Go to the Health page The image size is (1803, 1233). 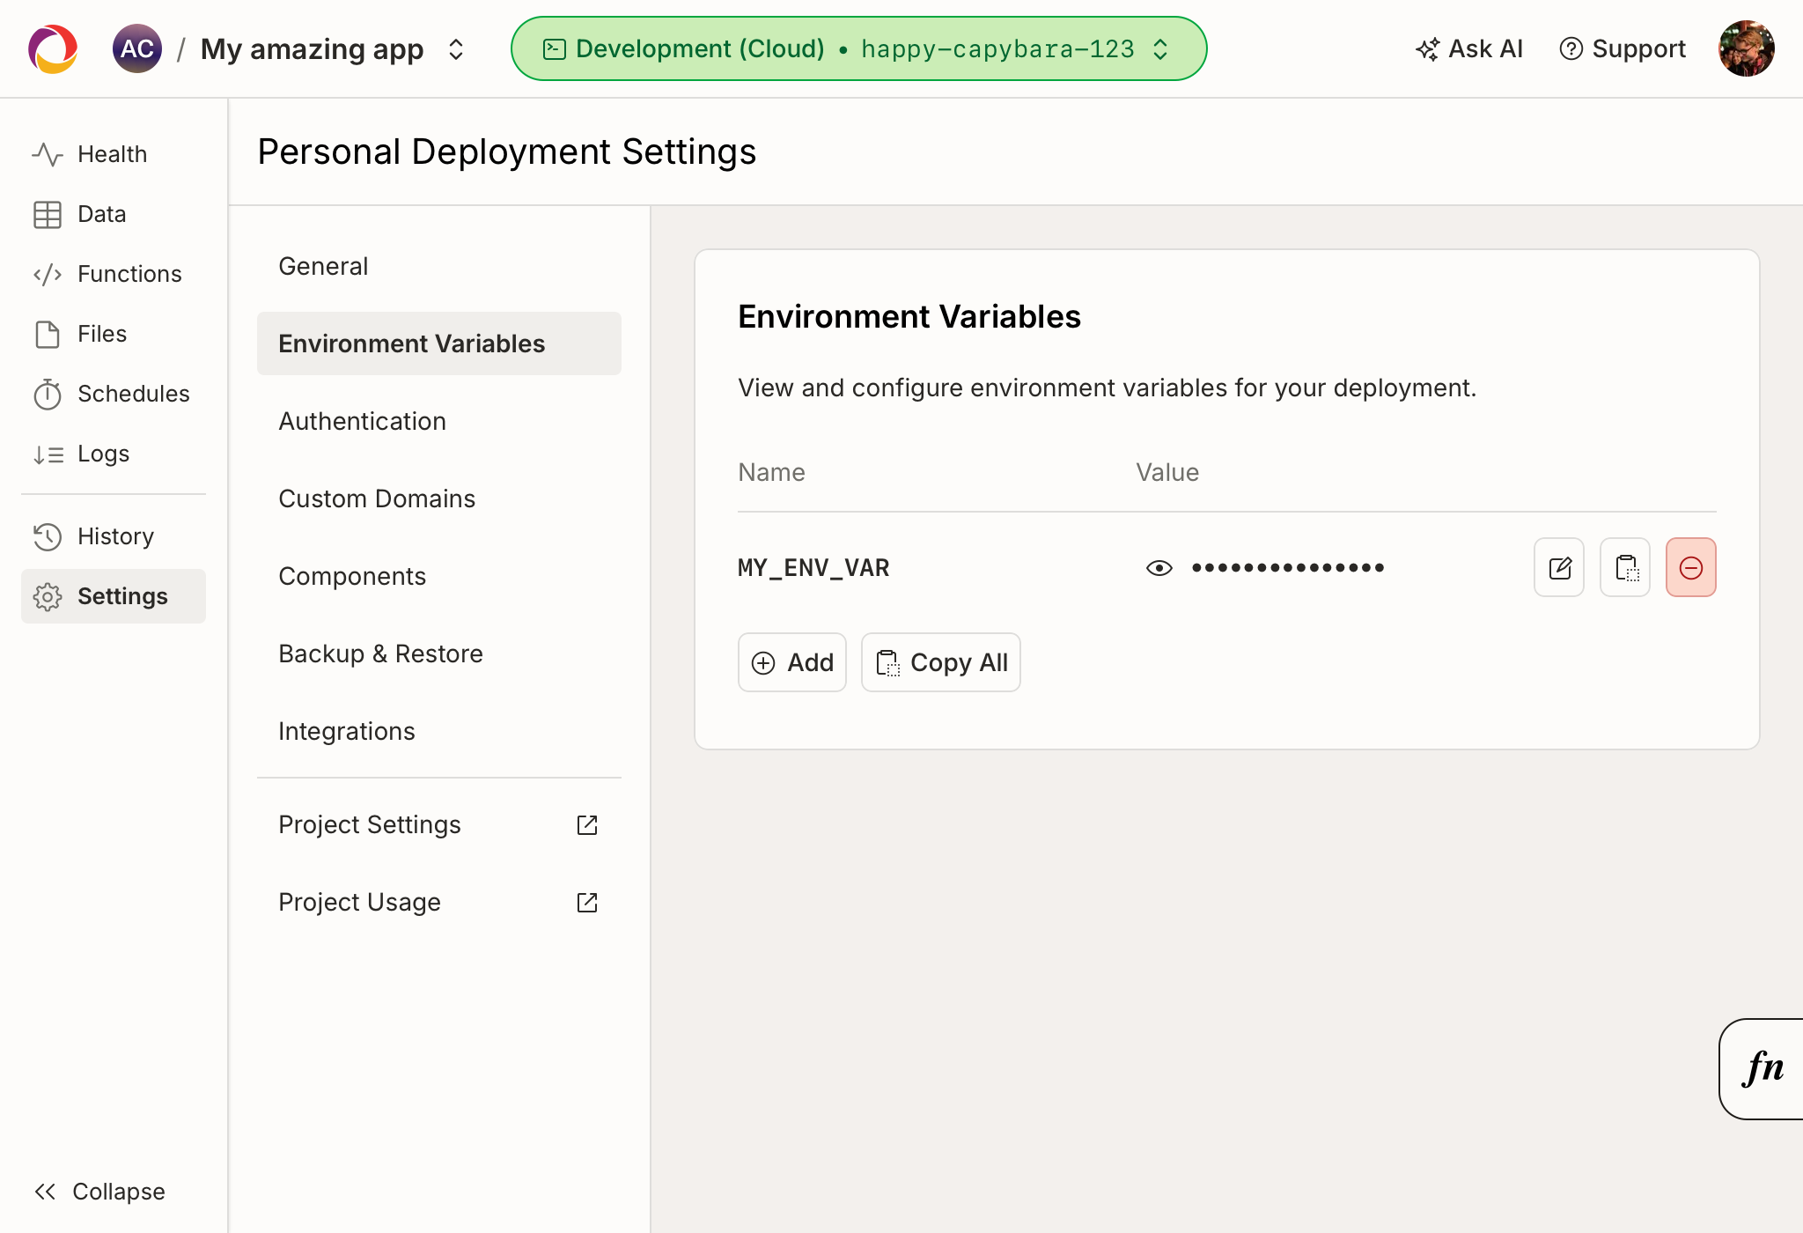114,154
